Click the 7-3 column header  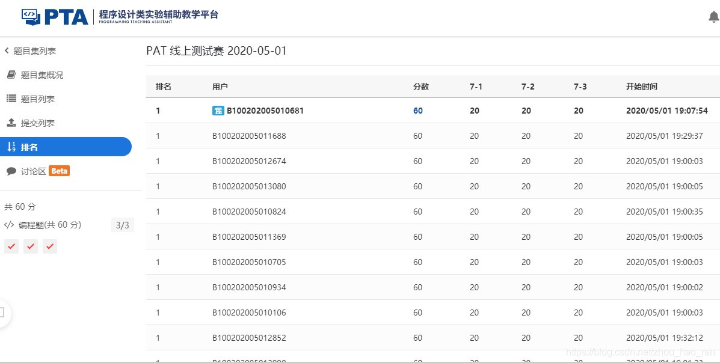(580, 87)
